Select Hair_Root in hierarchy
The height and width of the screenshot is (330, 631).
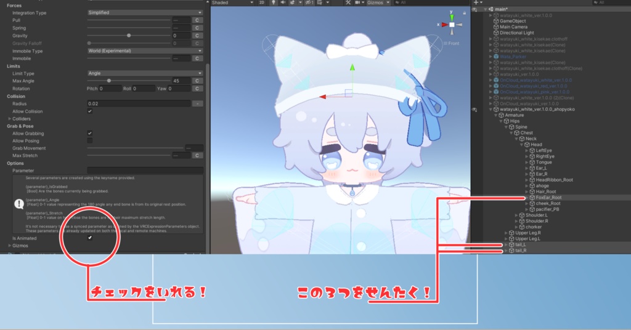point(546,191)
